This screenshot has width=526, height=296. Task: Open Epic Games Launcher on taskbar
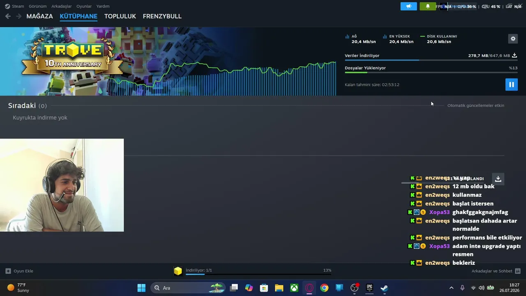(369, 288)
